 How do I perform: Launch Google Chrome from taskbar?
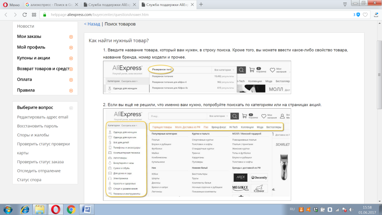point(71,209)
